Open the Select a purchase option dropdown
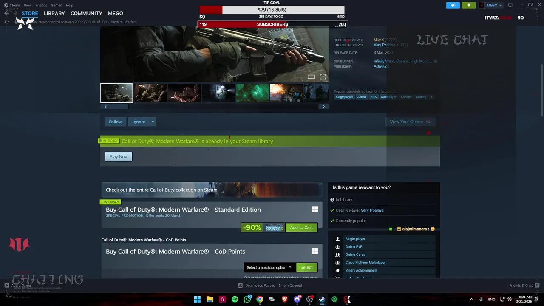The height and width of the screenshot is (306, 544). point(269,267)
